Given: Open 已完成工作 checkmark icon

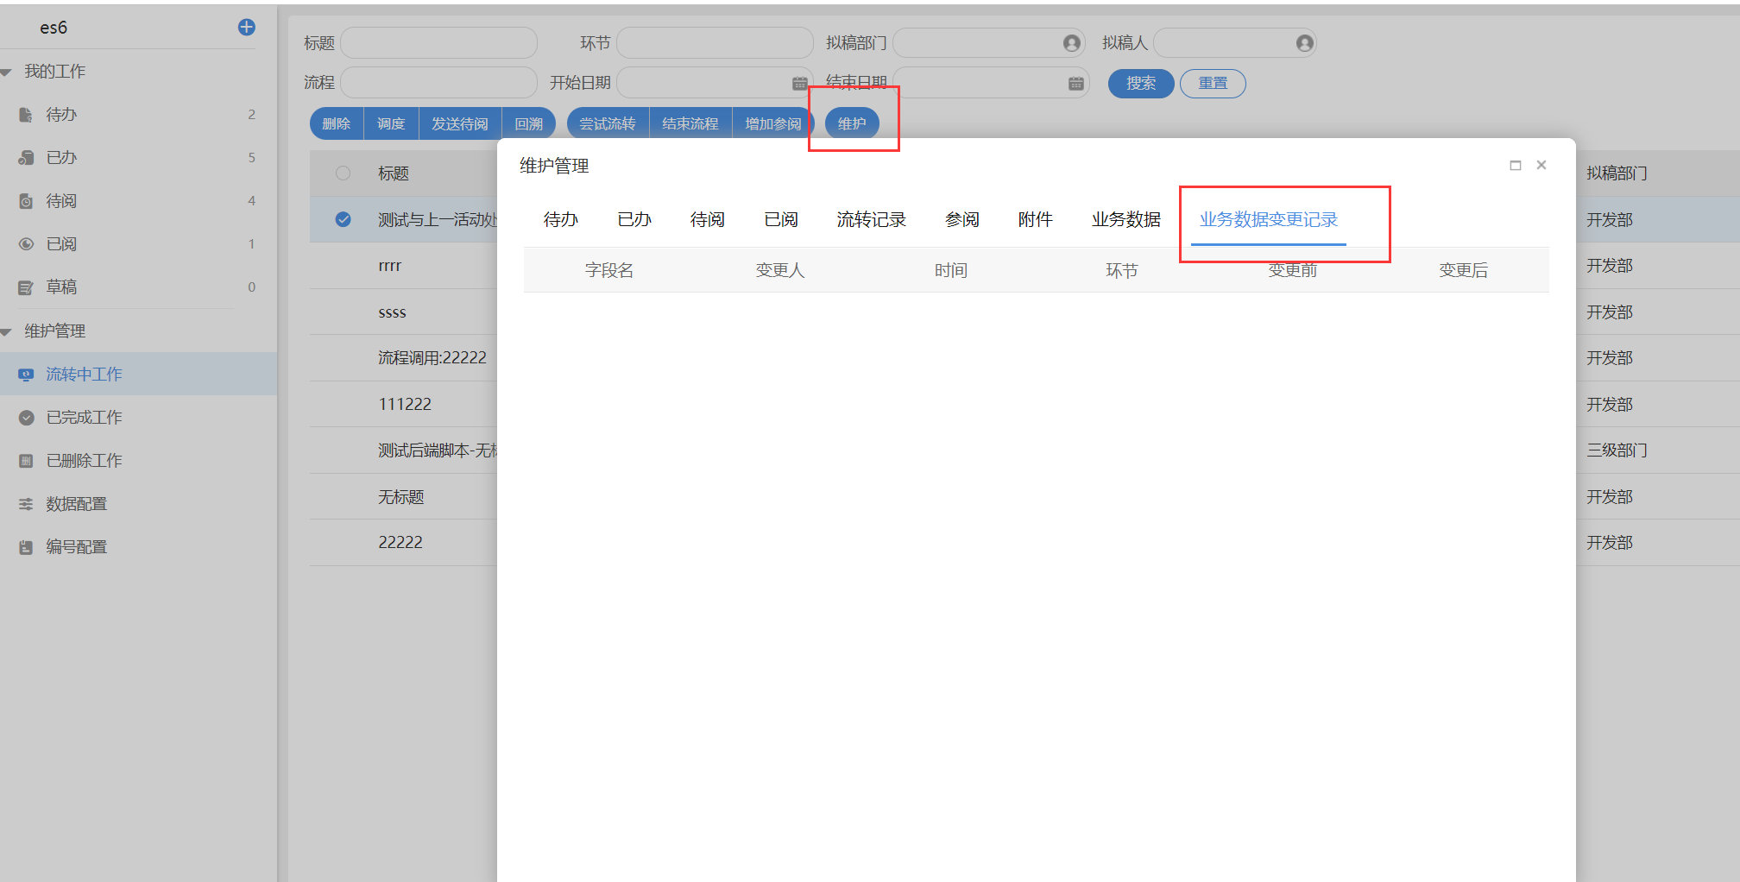Looking at the screenshot, I should 26,418.
